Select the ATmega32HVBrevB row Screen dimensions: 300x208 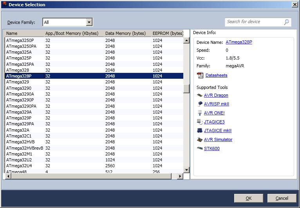pyautogui.click(x=94, y=148)
